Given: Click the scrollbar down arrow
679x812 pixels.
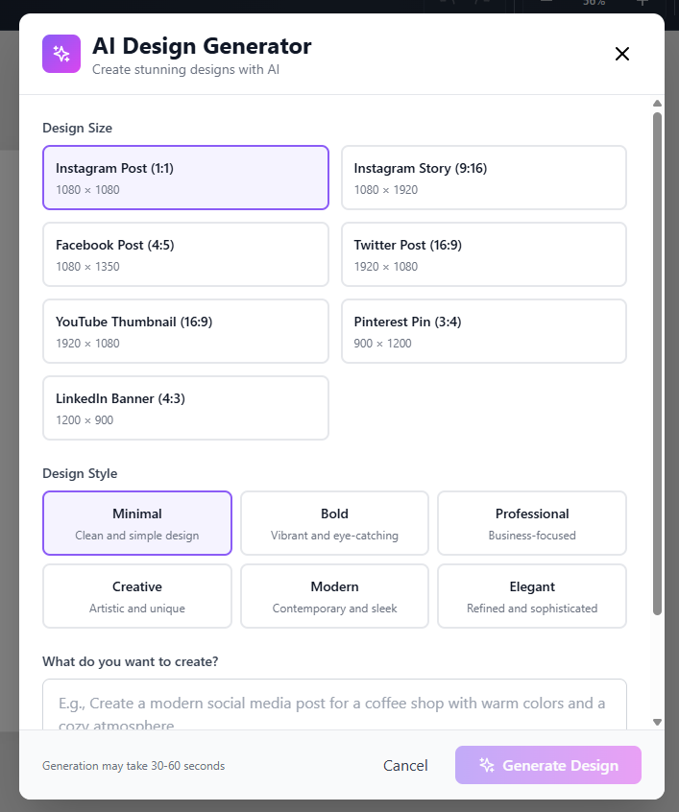Looking at the screenshot, I should [657, 722].
